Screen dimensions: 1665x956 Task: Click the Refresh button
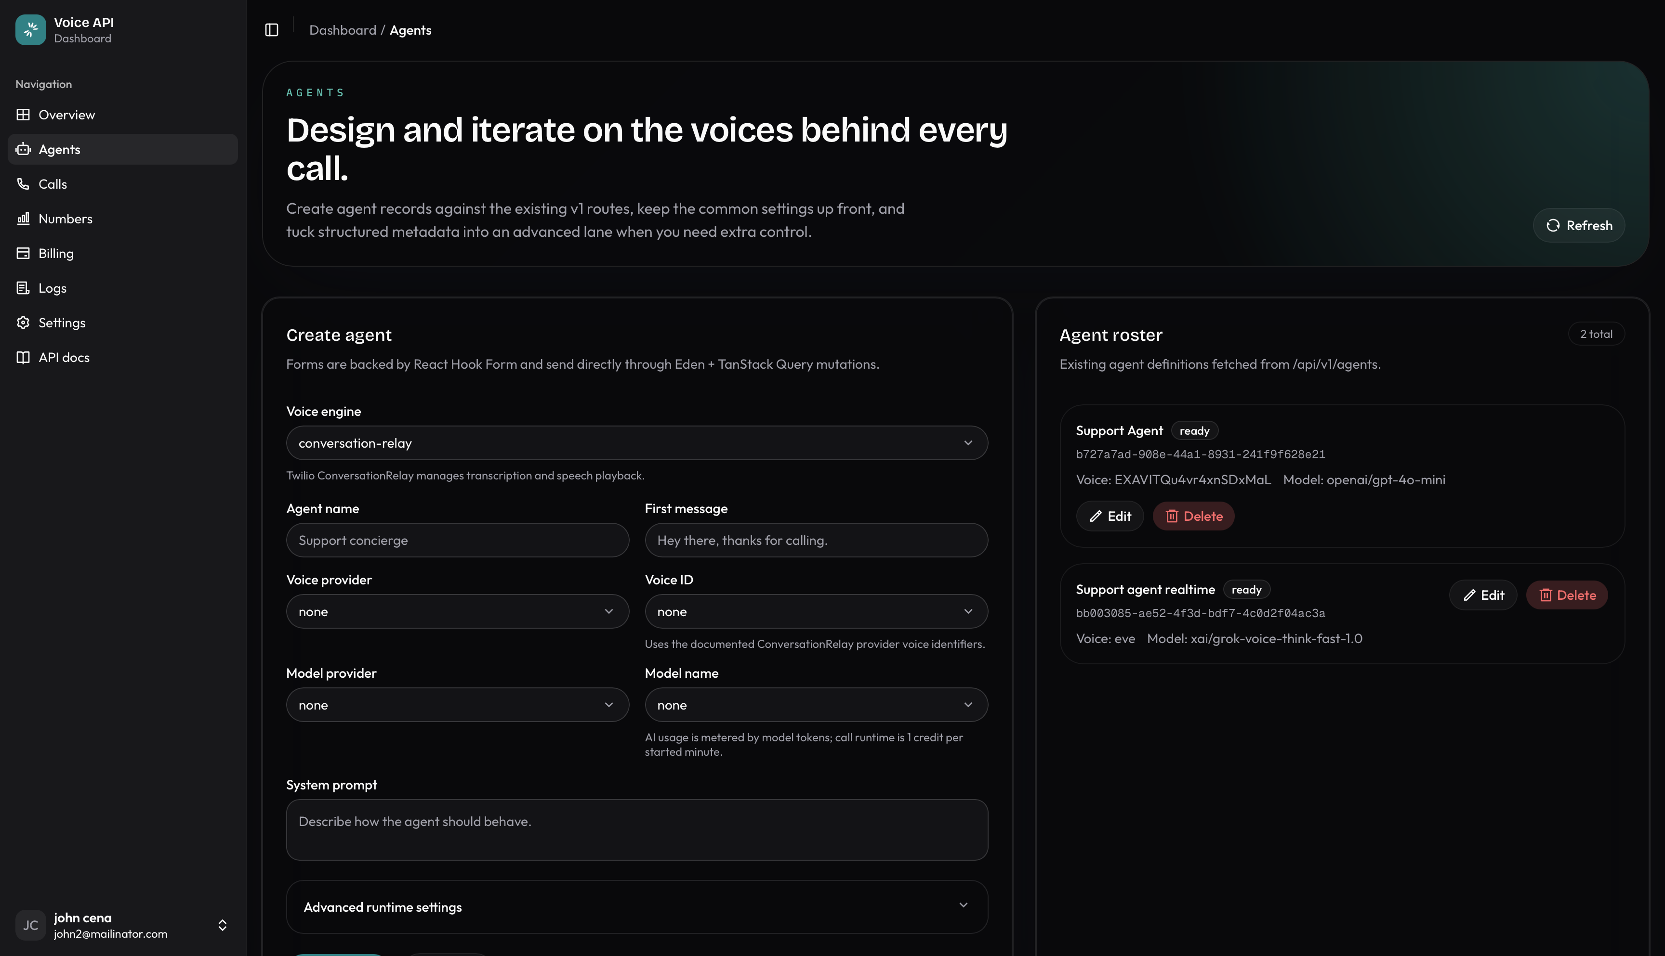[x=1578, y=226]
